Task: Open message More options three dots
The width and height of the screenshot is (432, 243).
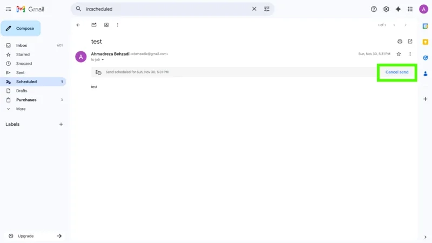Action: point(410,54)
